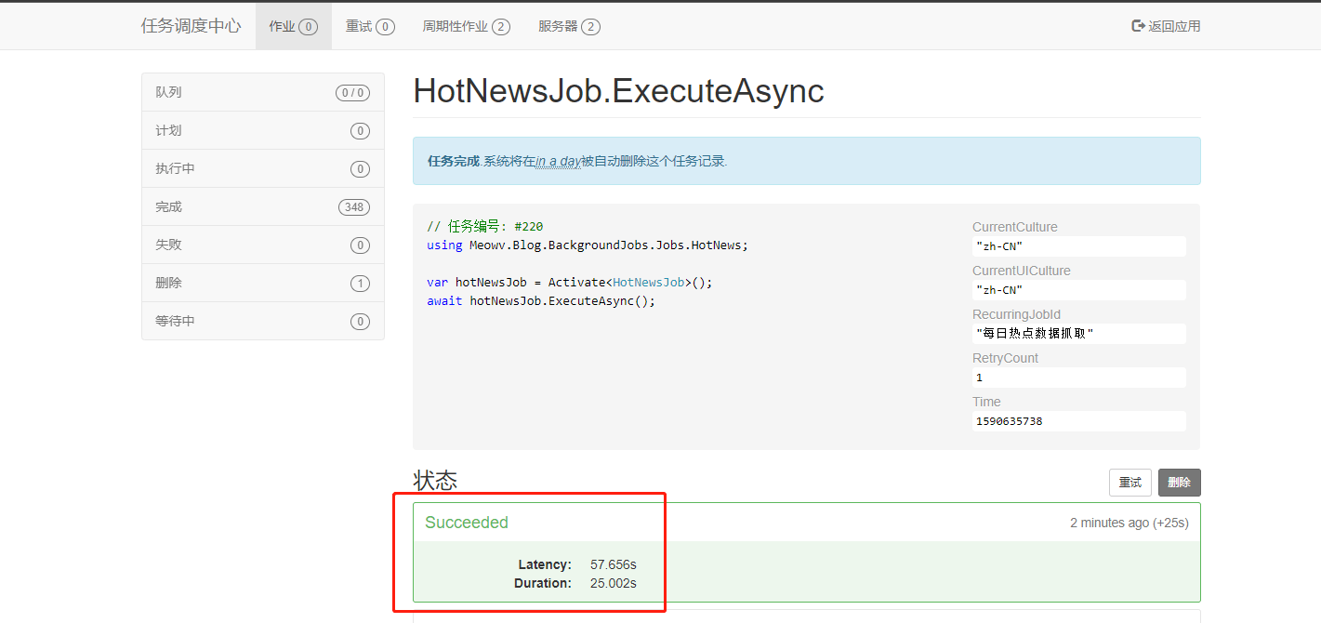
Task: Click the 348 count badge beside 完成
Action: [x=353, y=207]
